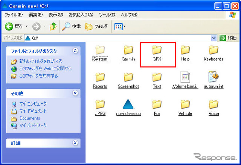Open the ツール(T) menu
The width and height of the screenshot is (241, 165).
click(107, 15)
